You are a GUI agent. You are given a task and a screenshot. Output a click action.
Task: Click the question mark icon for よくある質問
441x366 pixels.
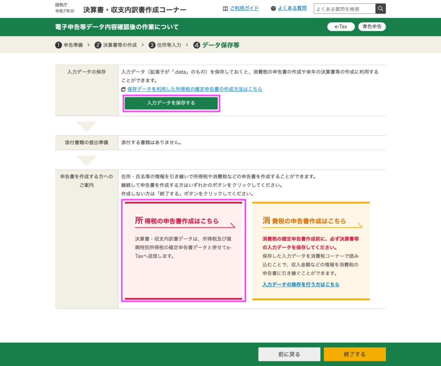tap(273, 9)
